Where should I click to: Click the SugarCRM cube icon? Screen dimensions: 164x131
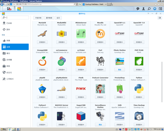point(81,116)
